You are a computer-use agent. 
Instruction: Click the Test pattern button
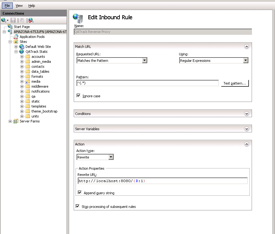pos(235,83)
